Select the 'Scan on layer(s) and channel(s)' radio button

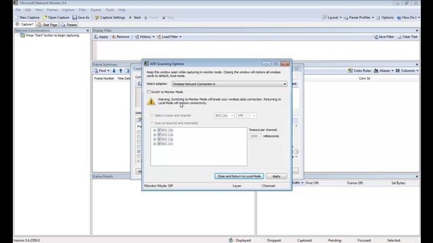152,123
